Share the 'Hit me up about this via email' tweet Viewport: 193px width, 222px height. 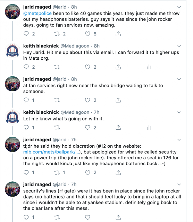coord(118,67)
